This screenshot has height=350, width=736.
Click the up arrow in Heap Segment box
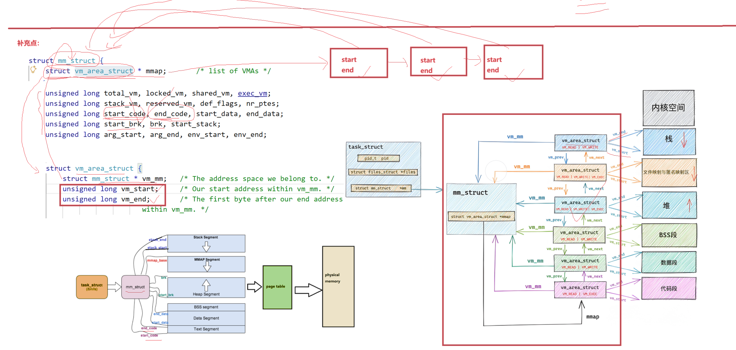click(206, 285)
